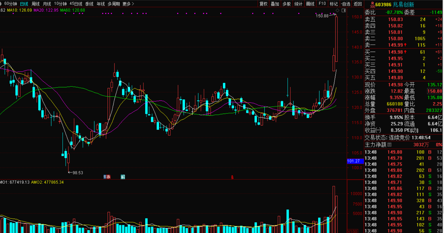The width and height of the screenshot is (444, 233).
Task: Click the X100 volume scale label
Action: 353,231
